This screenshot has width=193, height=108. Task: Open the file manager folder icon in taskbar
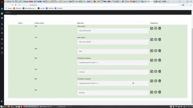click(17, 107)
